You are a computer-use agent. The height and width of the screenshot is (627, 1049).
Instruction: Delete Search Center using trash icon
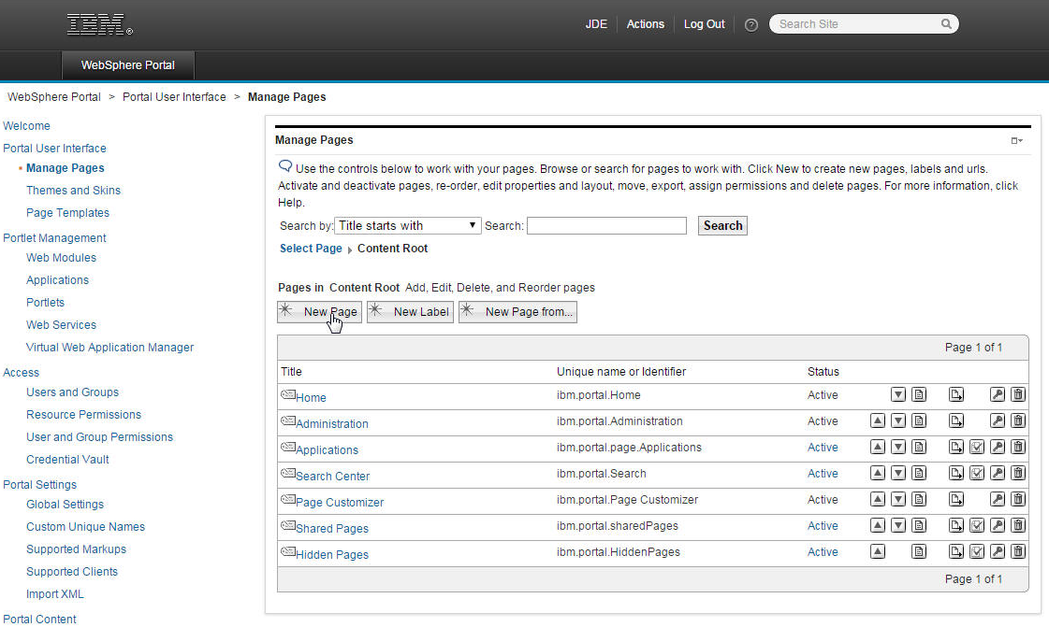(1017, 473)
